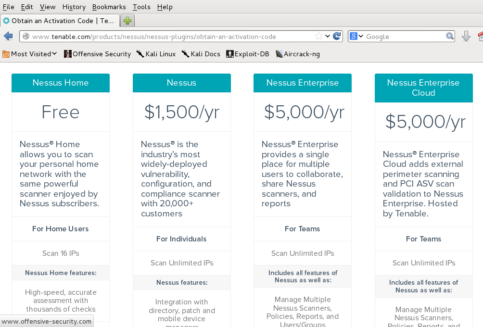The image size is (483, 327).
Task: Click the Exploit-DB bookmark icon
Action: (230, 54)
